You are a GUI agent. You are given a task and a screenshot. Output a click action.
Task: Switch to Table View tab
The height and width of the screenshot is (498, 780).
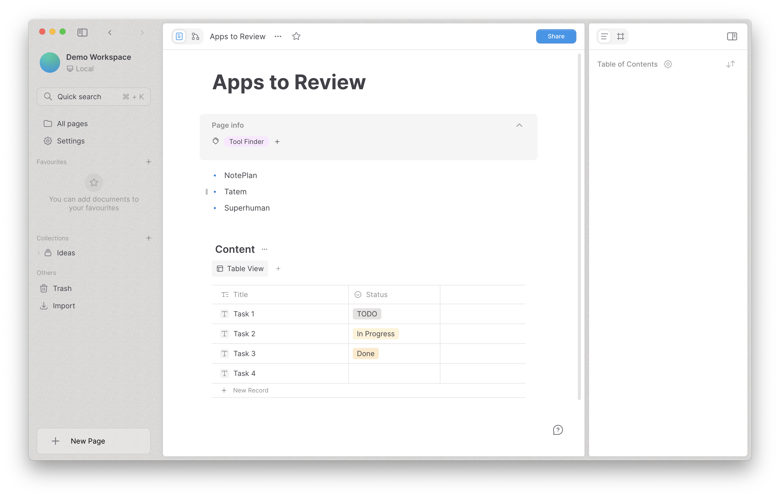click(240, 269)
